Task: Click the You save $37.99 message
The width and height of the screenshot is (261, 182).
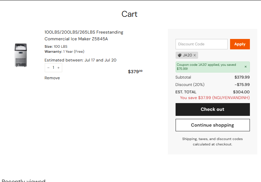Action: point(215,98)
